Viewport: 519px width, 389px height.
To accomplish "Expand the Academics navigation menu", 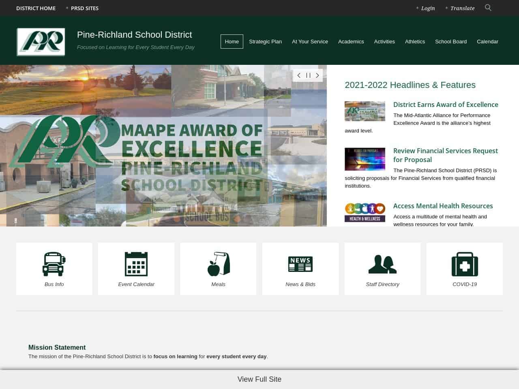I will (x=351, y=41).
